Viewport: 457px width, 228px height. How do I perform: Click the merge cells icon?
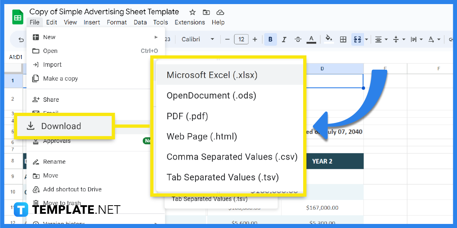pyautogui.click(x=357, y=39)
